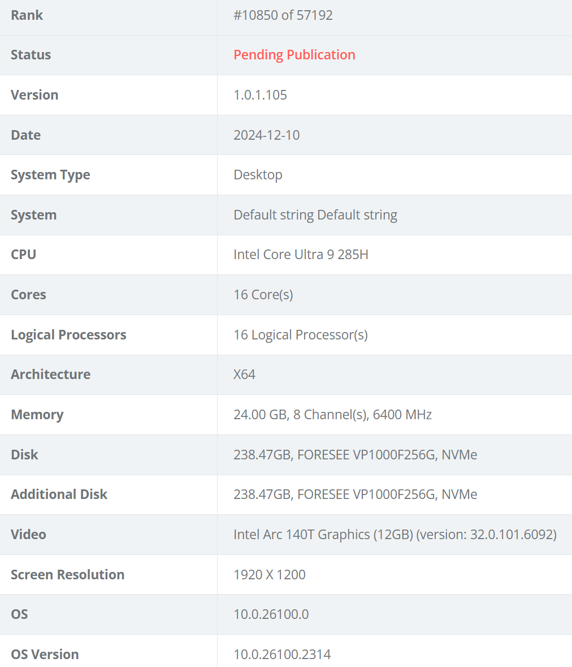The height and width of the screenshot is (667, 572).
Task: Select the 1920 X 1200 resolution value
Action: point(270,575)
